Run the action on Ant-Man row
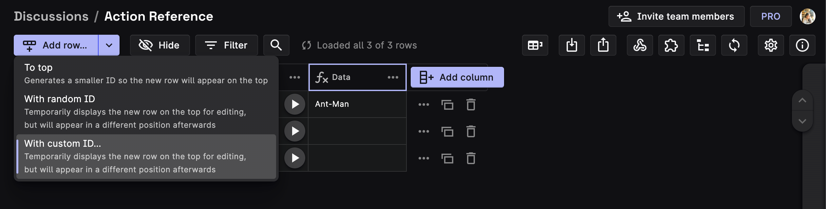The image size is (826, 209). click(295, 104)
